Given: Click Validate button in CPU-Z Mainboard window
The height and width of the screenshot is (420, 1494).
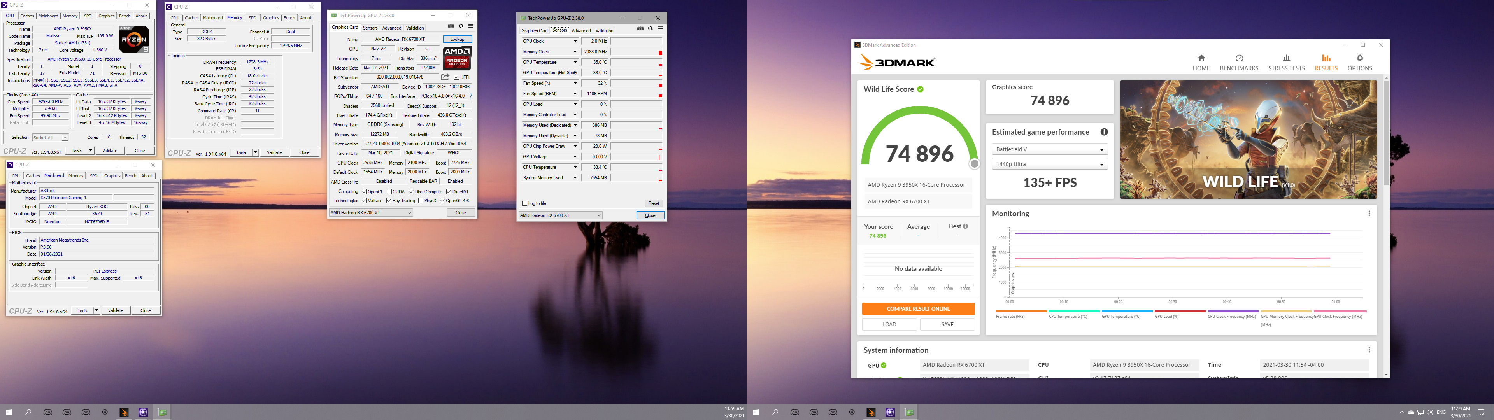Looking at the screenshot, I should pyautogui.click(x=116, y=310).
